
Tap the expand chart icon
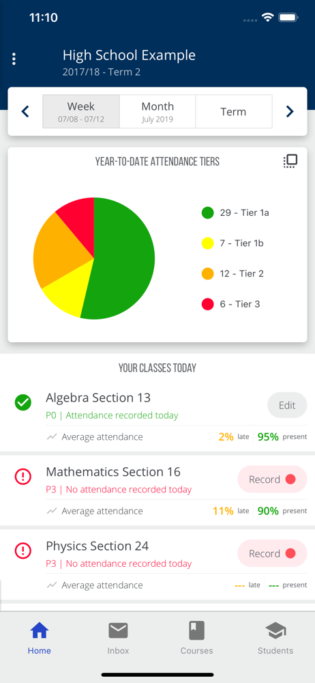coord(290,161)
